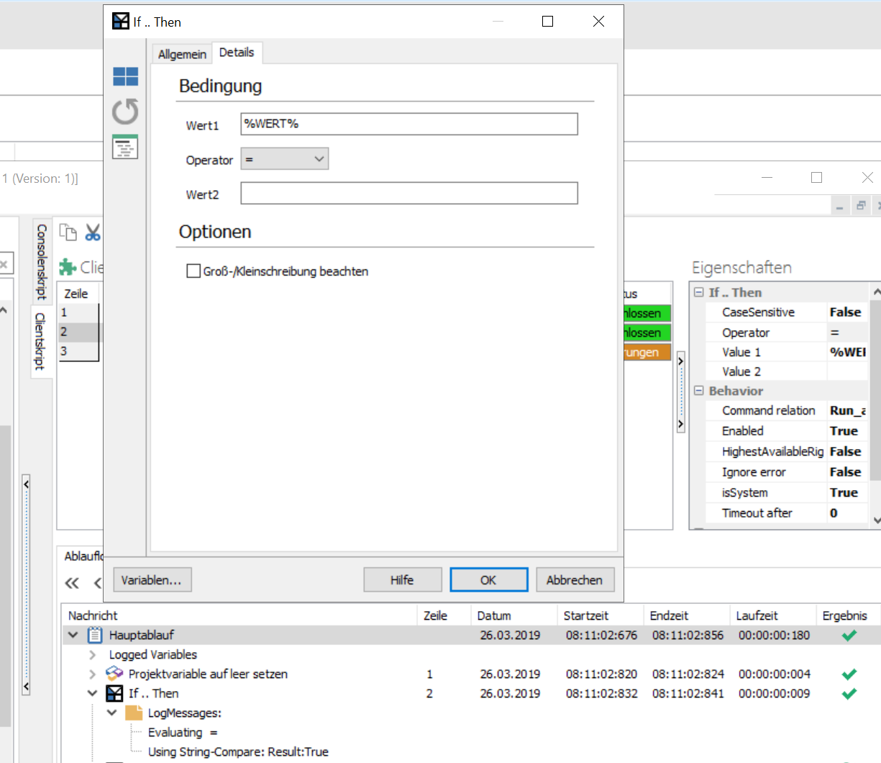Select the Clientskript vertical tab
Image resolution: width=881 pixels, height=763 pixels.
pyautogui.click(x=41, y=341)
